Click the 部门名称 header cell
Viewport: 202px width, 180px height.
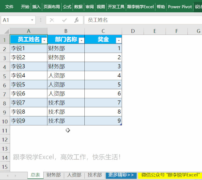click(x=66, y=39)
